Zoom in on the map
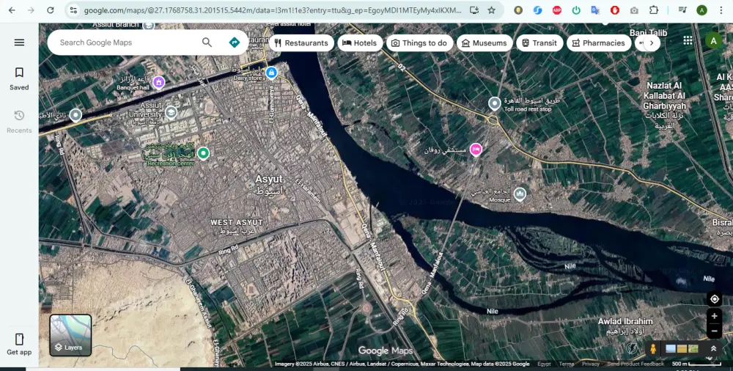Viewport: 733px width, 371px height. 714,316
